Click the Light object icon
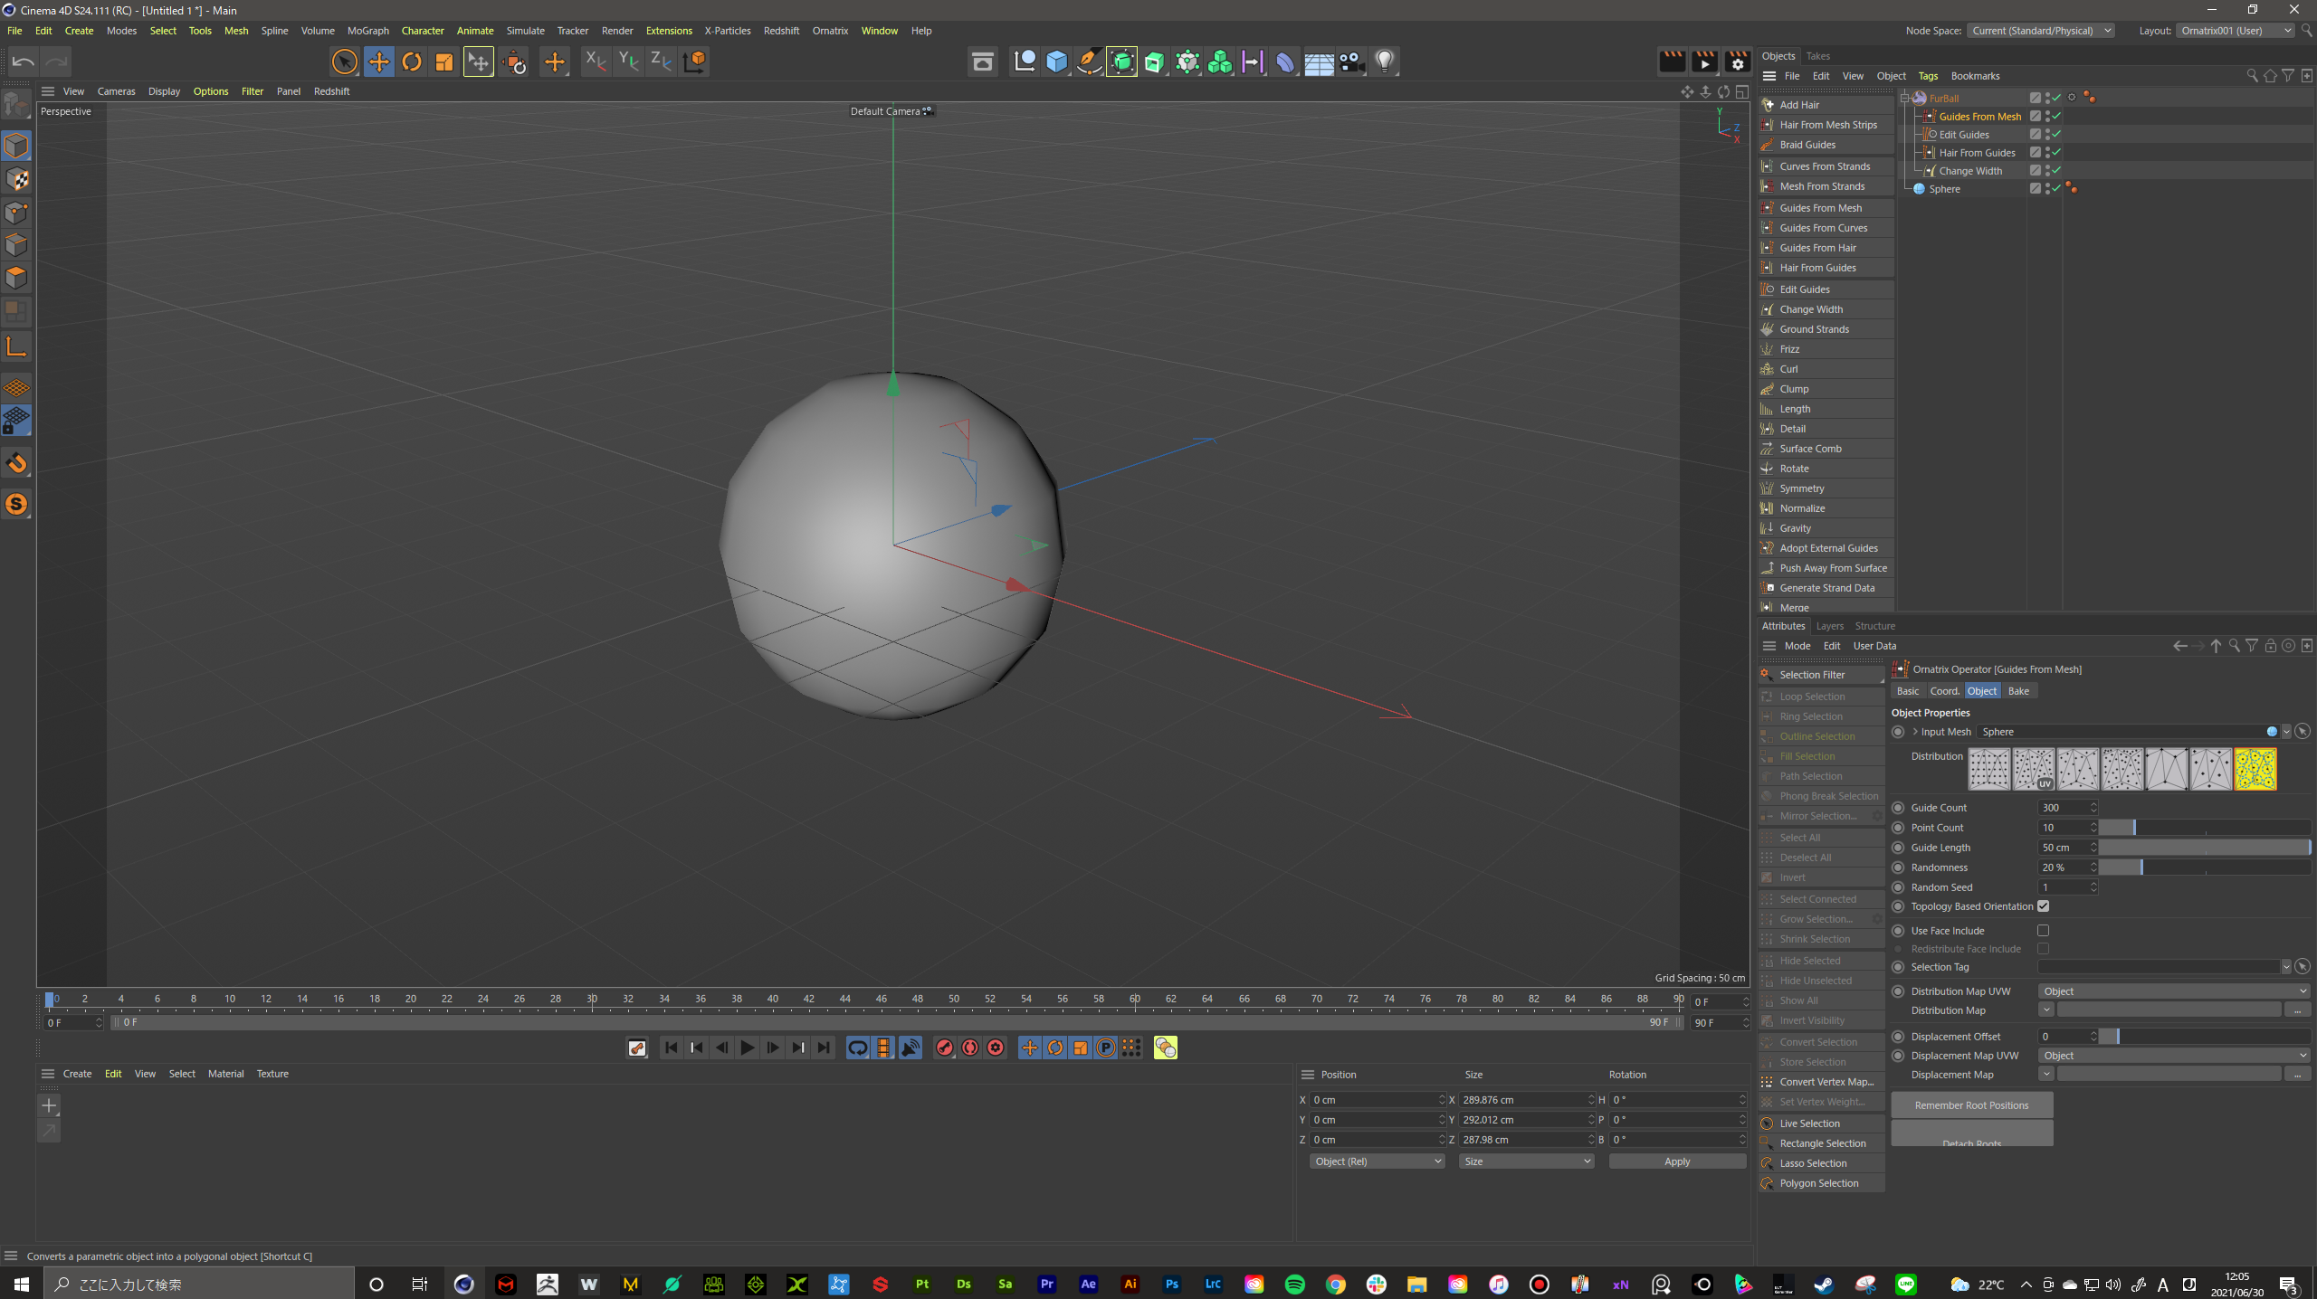This screenshot has width=2317, height=1299. (1384, 62)
